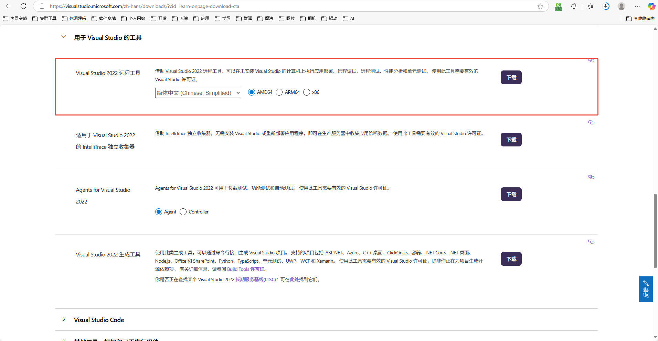This screenshot has height=341, width=658.
Task: Copy anchor link for IntelliTrace collector row
Action: [591, 122]
